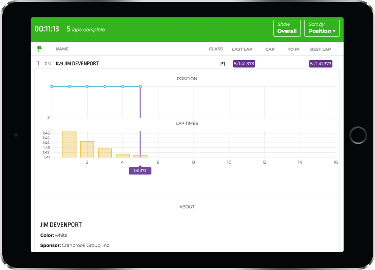The width and height of the screenshot is (375, 270).
Task: Click the CLASS column header
Action: tap(215, 49)
